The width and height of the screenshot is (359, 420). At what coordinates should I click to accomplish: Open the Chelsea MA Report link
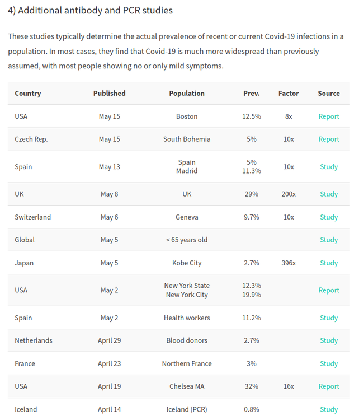(328, 386)
